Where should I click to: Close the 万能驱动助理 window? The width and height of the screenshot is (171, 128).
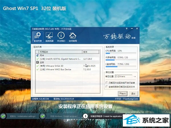(137, 29)
